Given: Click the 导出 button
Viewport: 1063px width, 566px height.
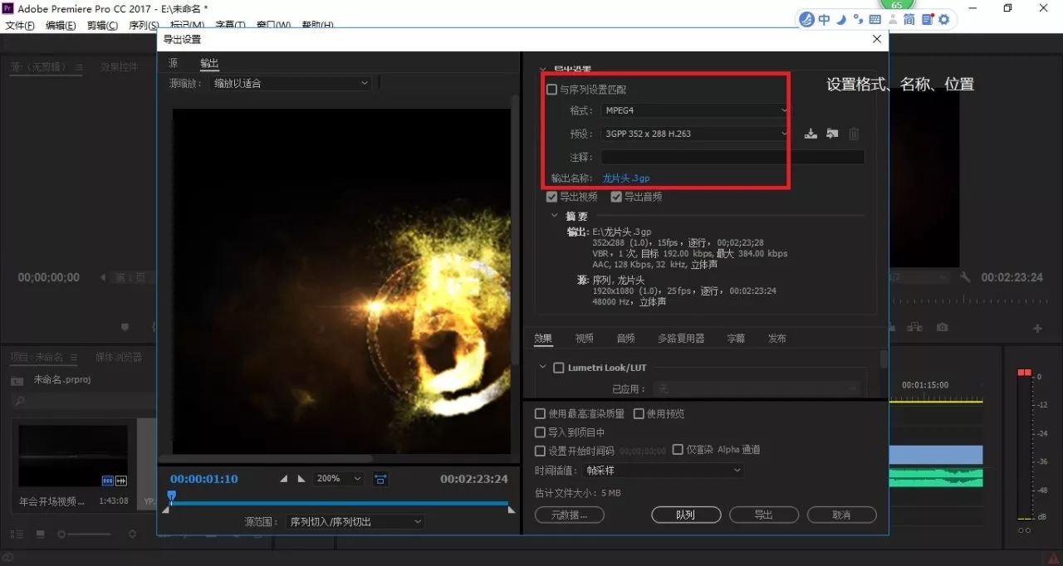Looking at the screenshot, I should click(764, 515).
